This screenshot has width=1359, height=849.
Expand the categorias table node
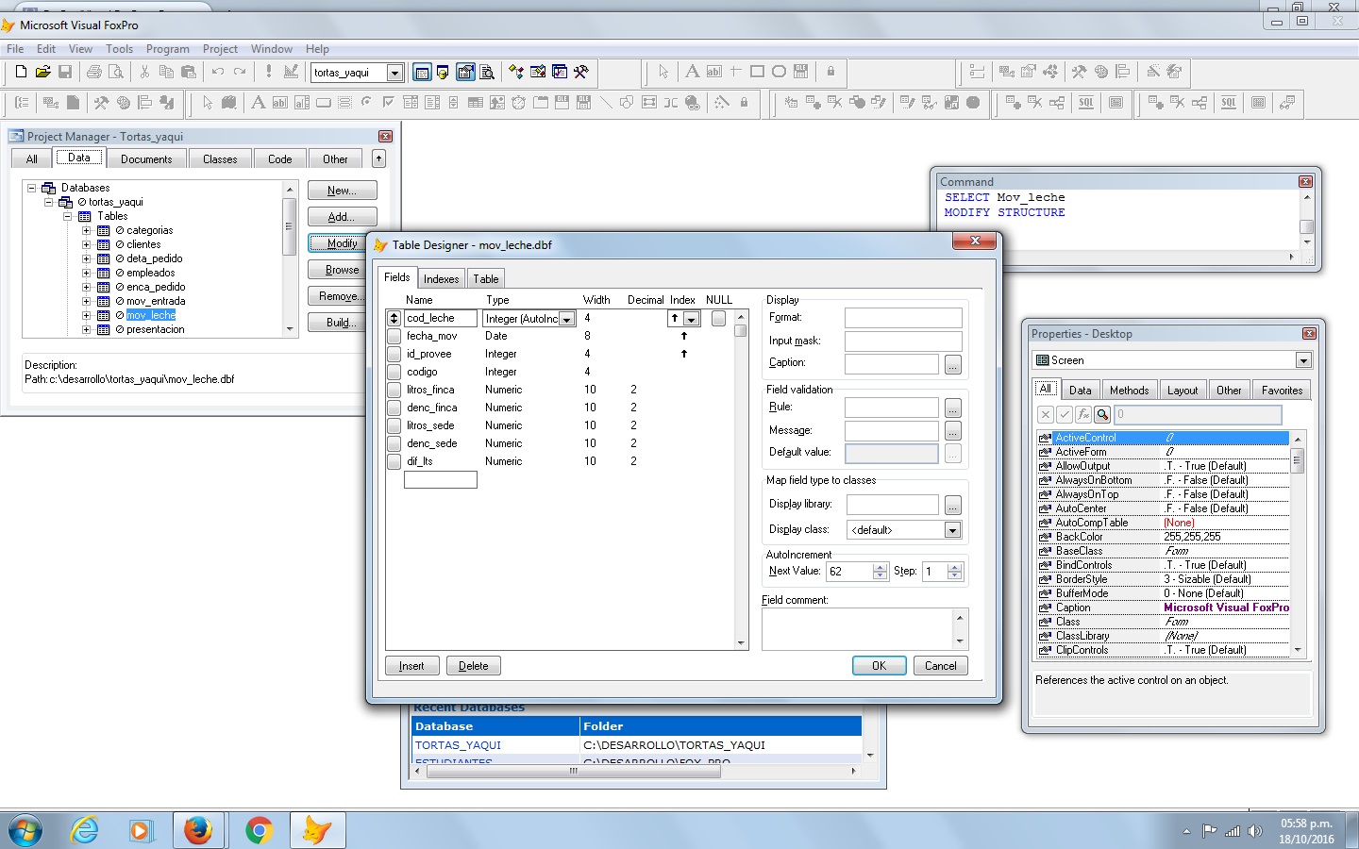(86, 230)
